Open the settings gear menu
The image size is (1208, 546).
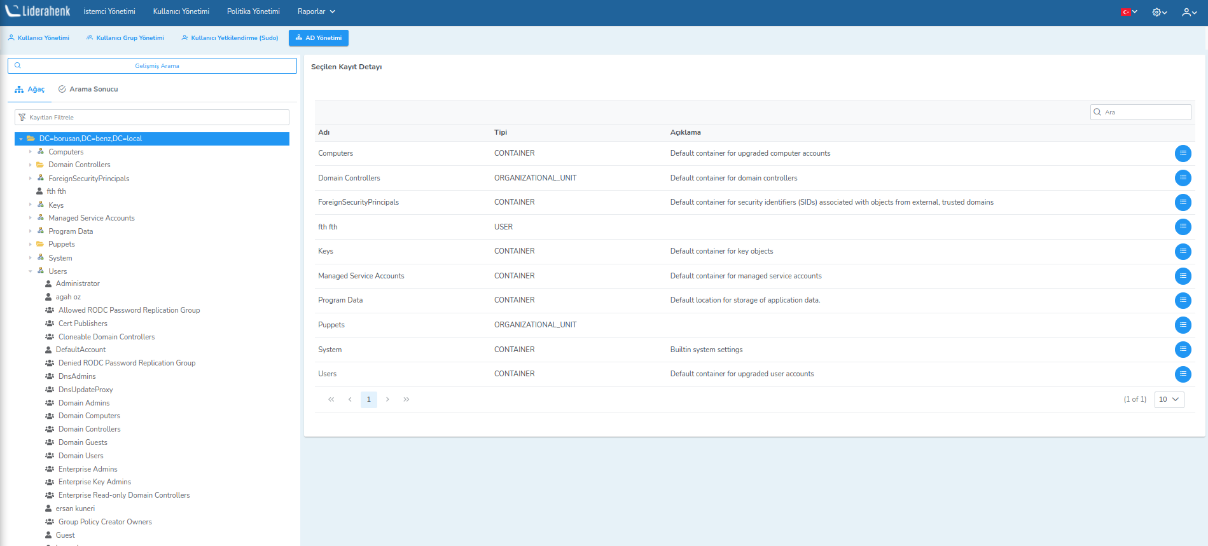1159,12
